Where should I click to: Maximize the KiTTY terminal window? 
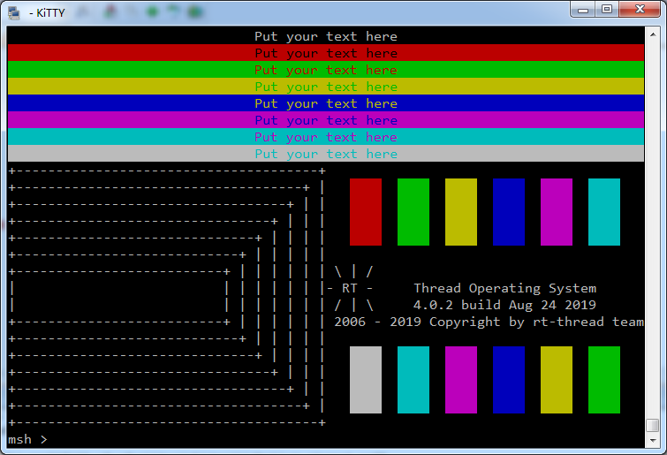(x=607, y=10)
